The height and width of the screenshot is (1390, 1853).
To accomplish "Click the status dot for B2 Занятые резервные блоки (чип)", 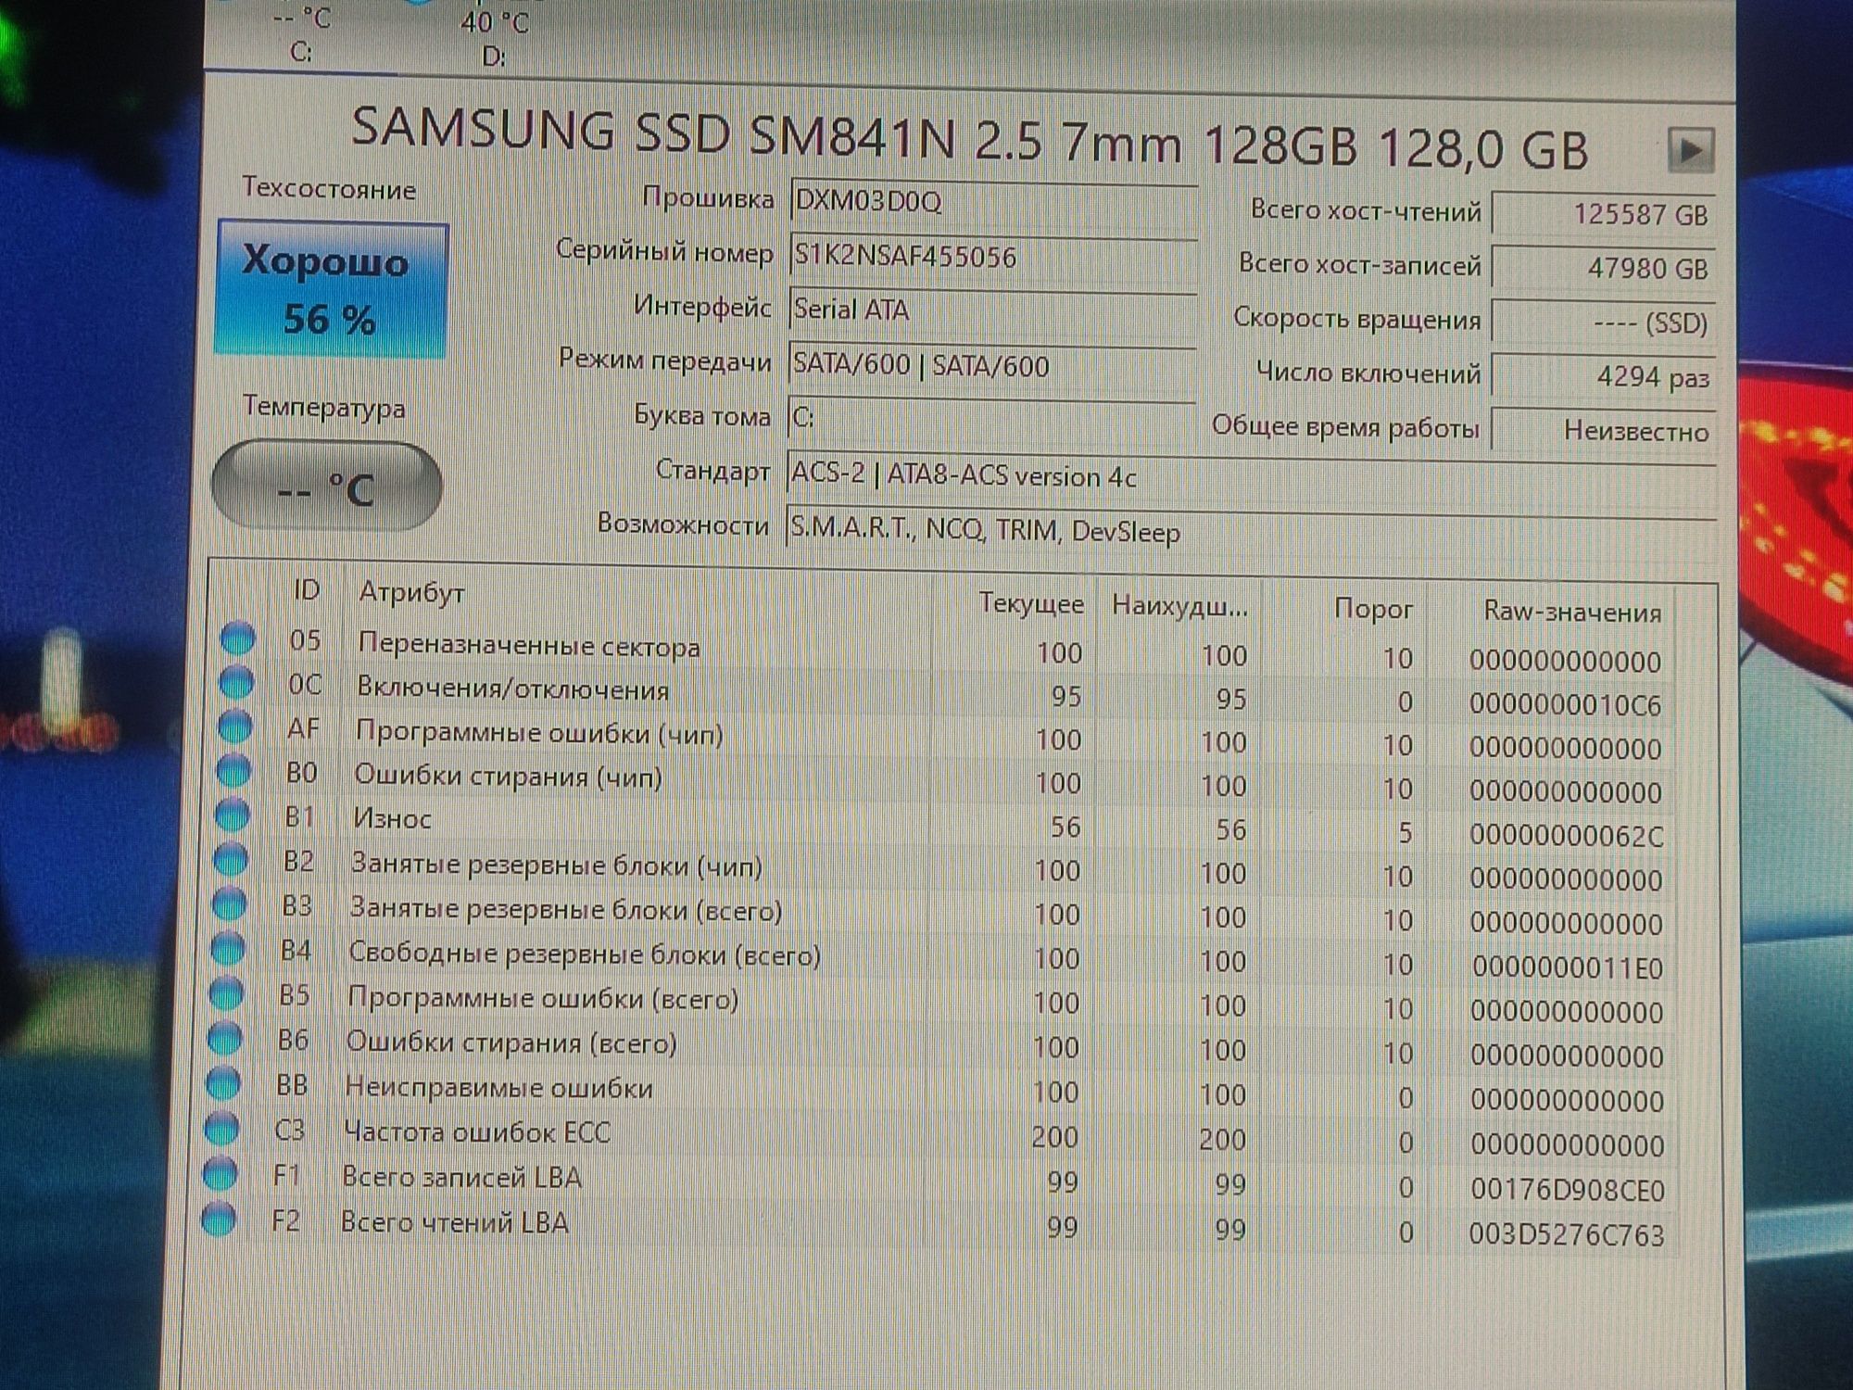I will pos(231,859).
